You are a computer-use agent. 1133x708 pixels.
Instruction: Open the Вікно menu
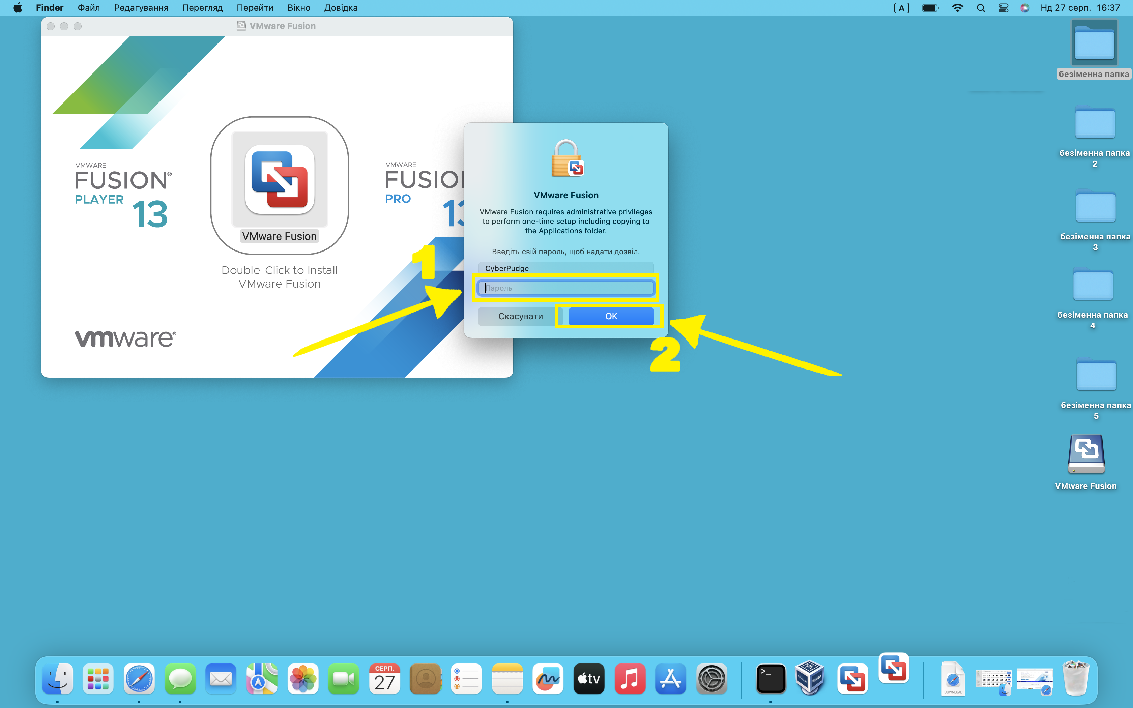coord(299,8)
